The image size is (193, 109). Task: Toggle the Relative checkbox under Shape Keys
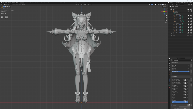tap(172, 105)
